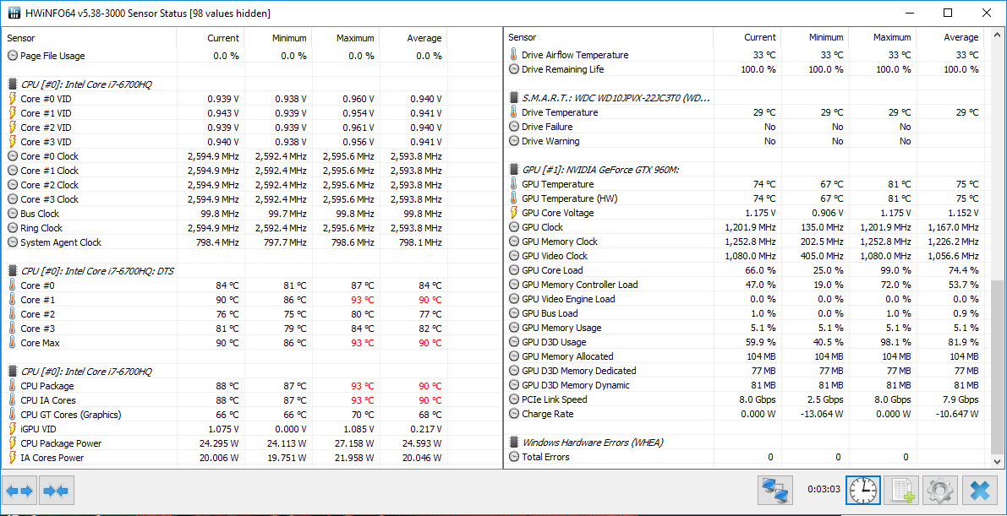Close sensors with the blue X button

click(979, 492)
